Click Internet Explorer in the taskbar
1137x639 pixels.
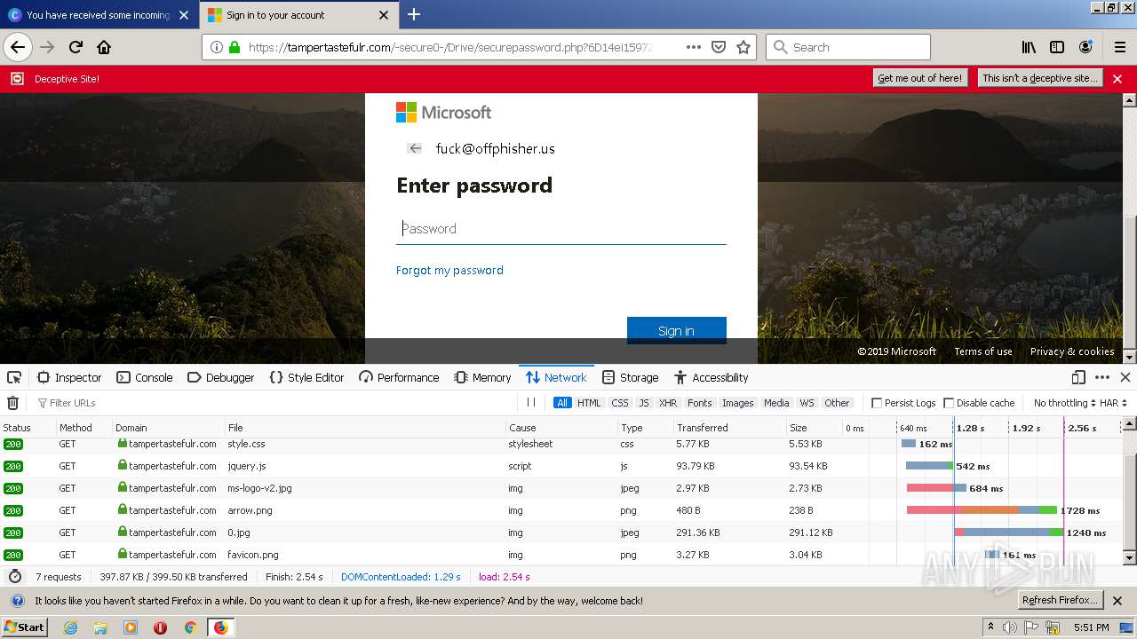click(x=70, y=627)
